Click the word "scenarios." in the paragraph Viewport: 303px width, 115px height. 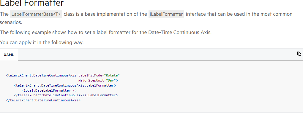11,23
